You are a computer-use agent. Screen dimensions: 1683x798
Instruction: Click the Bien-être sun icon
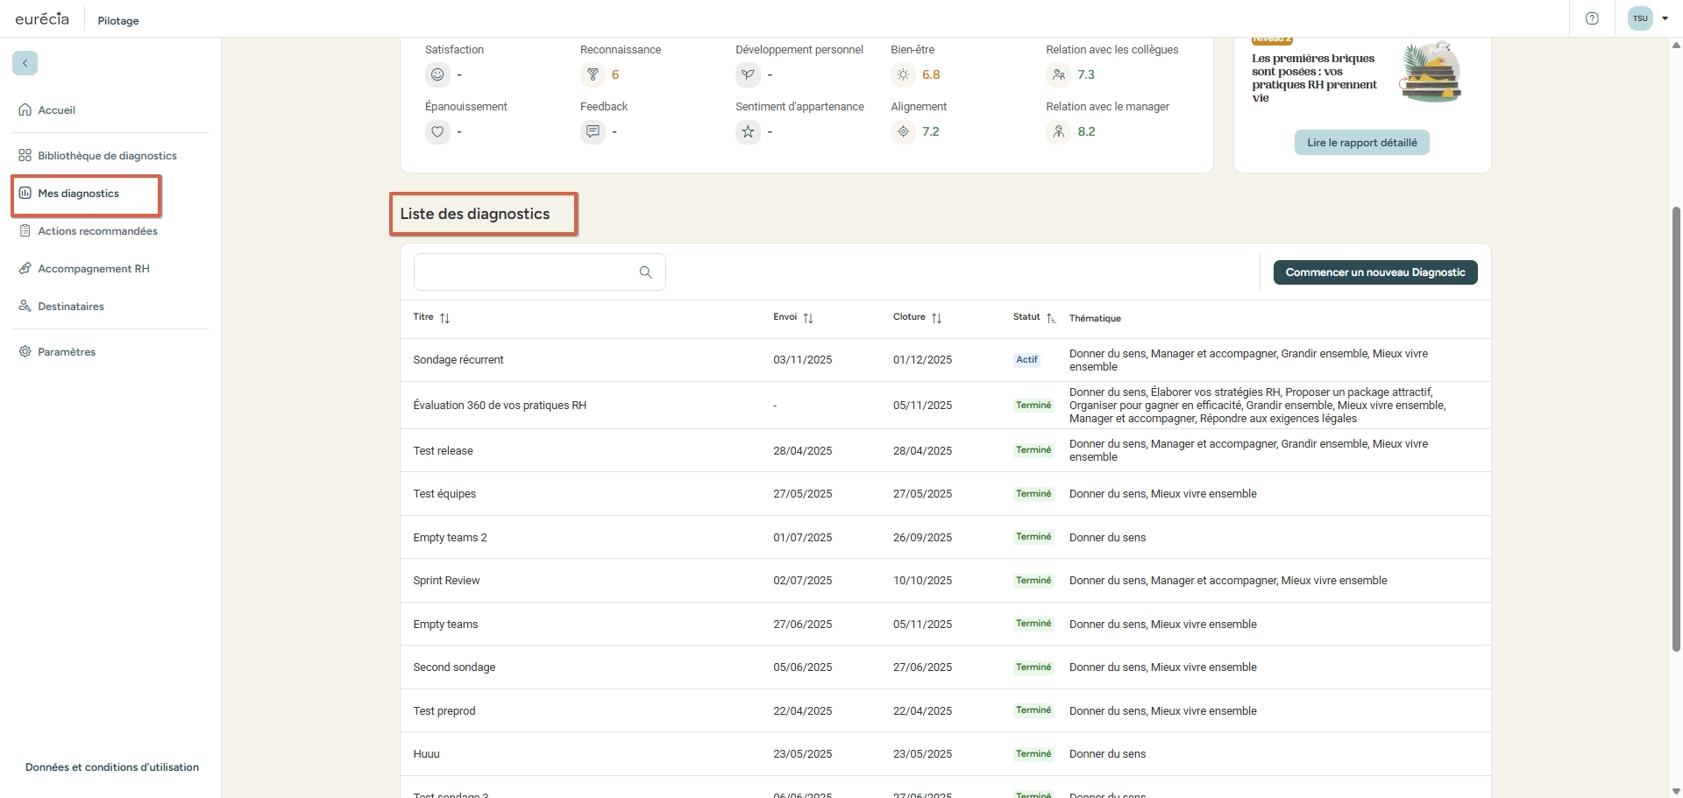point(903,74)
